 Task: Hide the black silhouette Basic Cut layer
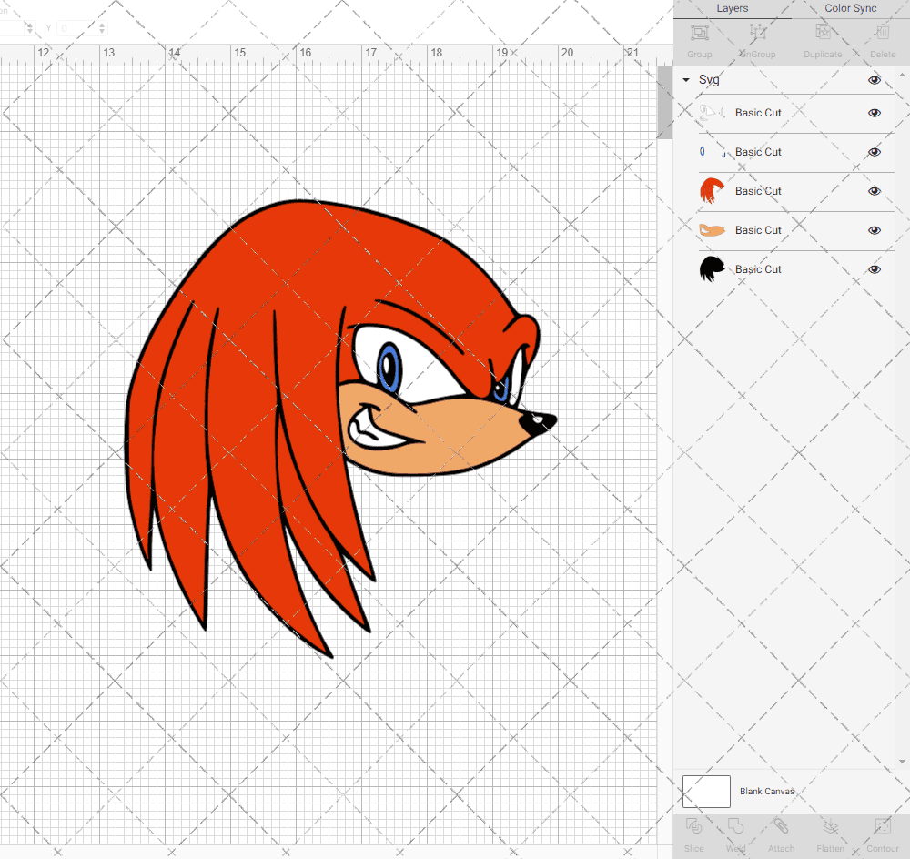[874, 269]
